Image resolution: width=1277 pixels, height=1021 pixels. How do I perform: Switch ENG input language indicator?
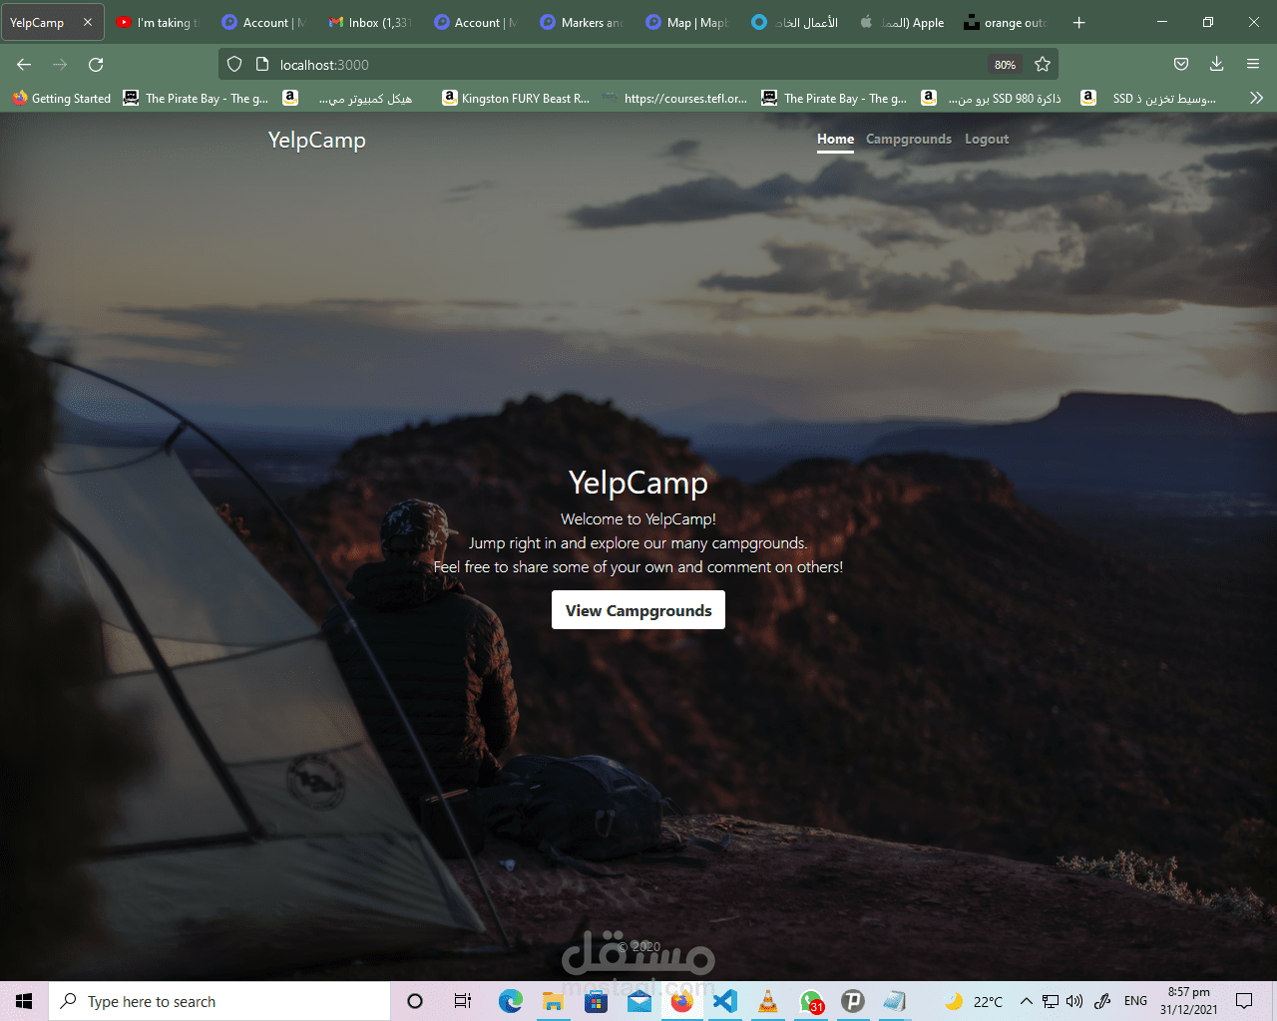click(x=1135, y=1001)
